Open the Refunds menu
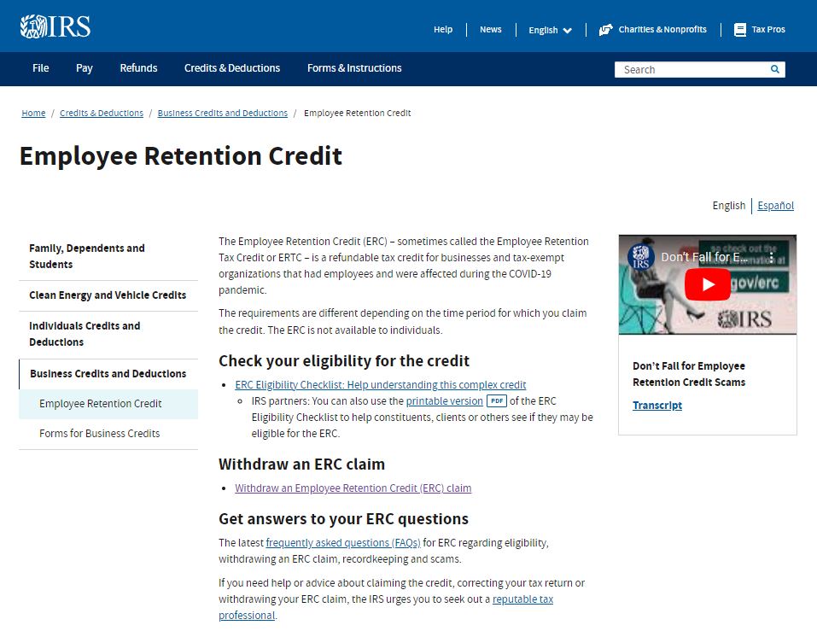The width and height of the screenshot is (817, 631). (x=138, y=68)
